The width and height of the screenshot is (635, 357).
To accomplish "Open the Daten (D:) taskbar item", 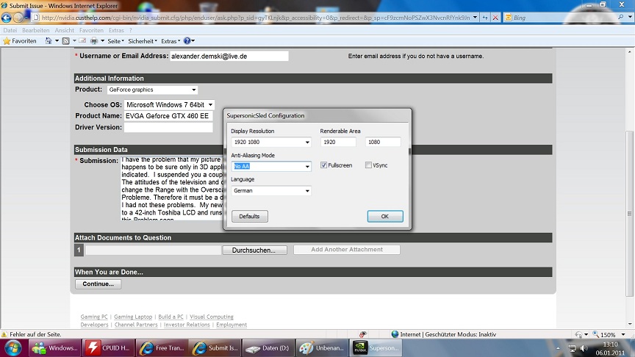I will pyautogui.click(x=268, y=348).
